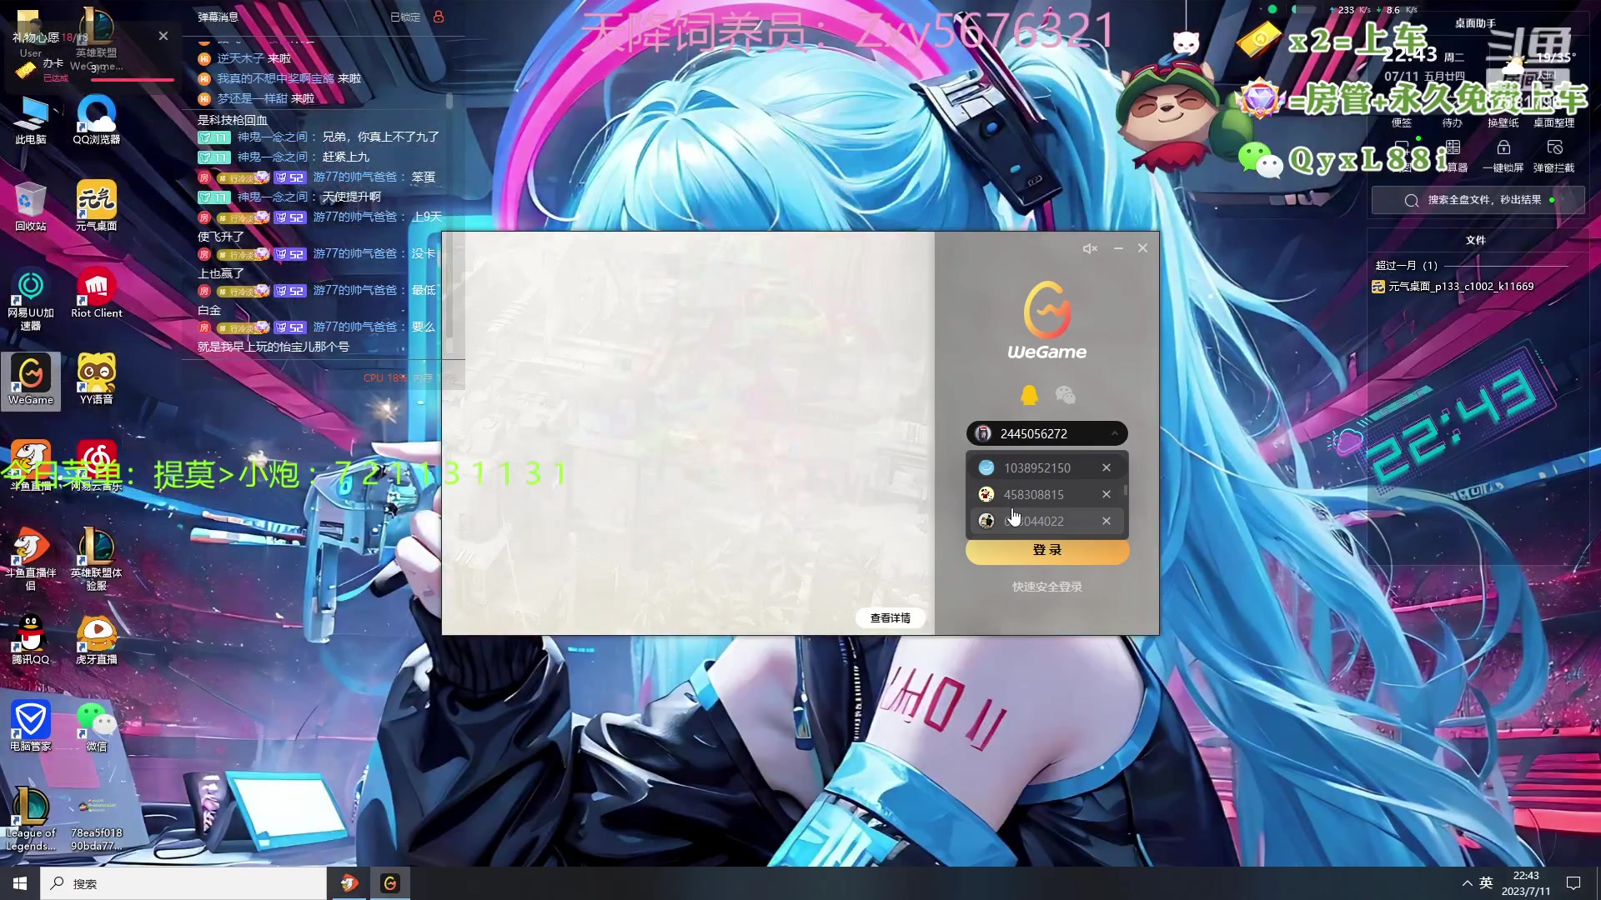This screenshot has width=1601, height=900.
Task: Select QQ login method penguin icon
Action: pos(1029,395)
